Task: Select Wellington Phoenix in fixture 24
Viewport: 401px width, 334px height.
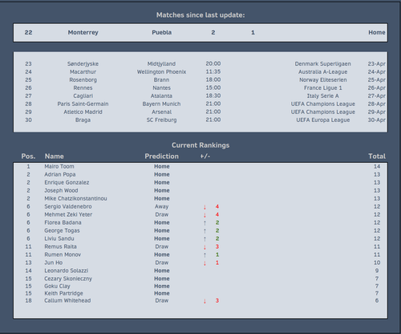Action: click(161, 71)
